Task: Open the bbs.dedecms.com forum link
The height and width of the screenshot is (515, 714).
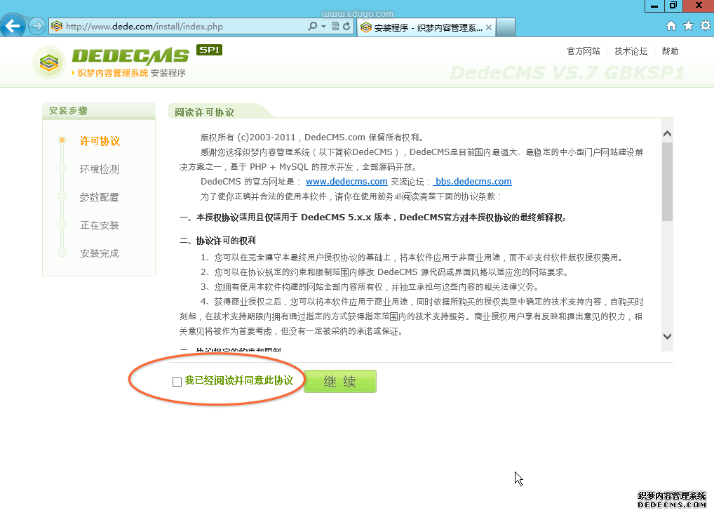Action: coord(473,182)
